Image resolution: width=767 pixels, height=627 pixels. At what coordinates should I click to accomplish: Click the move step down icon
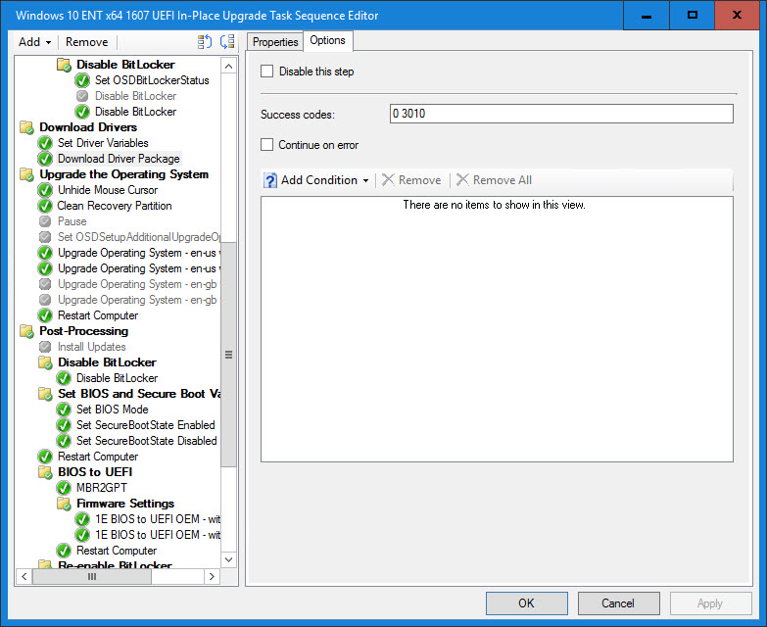pos(227,42)
